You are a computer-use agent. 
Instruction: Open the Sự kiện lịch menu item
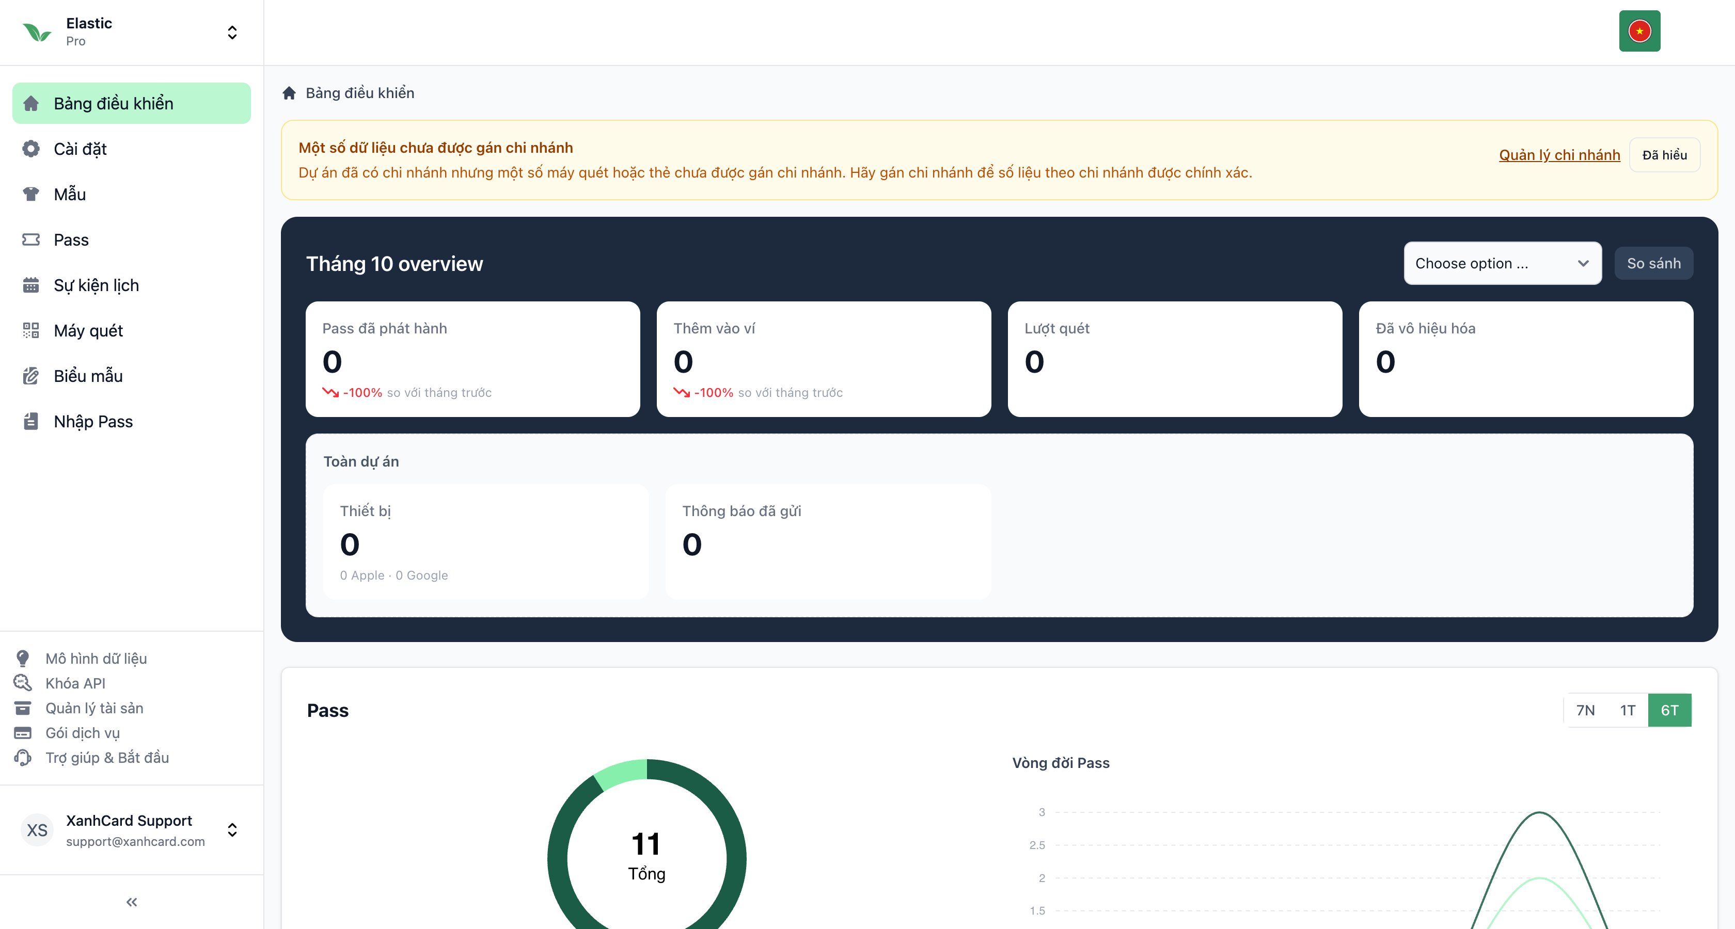131,285
